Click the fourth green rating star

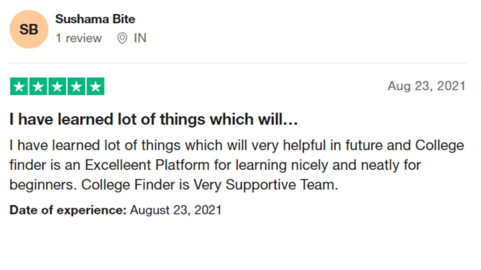(77, 87)
